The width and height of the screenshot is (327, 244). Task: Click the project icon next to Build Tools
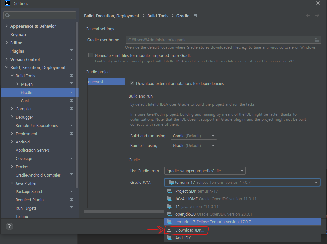[71, 75]
